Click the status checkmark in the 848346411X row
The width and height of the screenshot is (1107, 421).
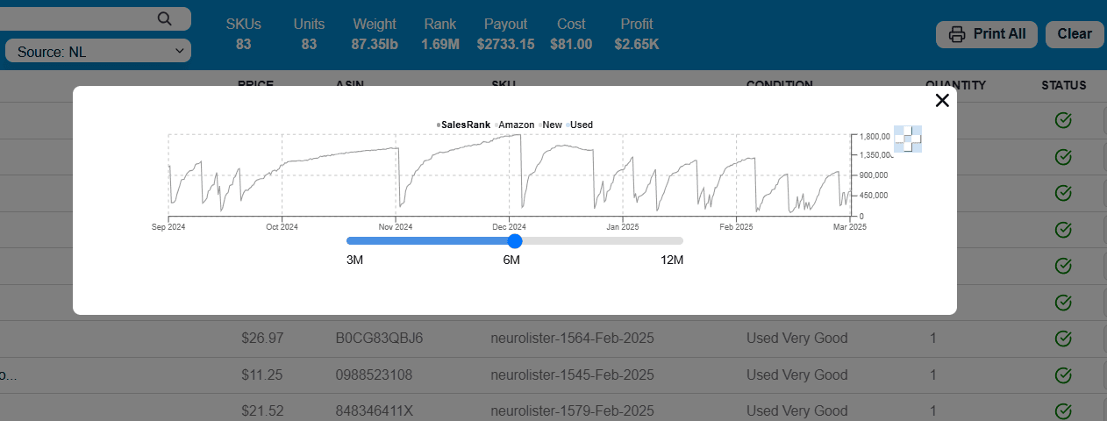point(1063,411)
